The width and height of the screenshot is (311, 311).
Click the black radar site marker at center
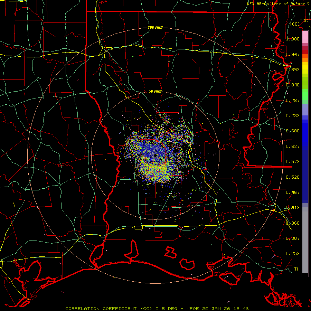[156, 156]
